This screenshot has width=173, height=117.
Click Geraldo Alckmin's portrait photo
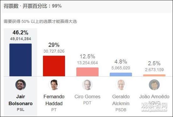(121, 85)
